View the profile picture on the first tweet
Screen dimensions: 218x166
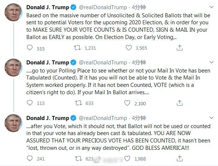pyautogui.click(x=13, y=12)
